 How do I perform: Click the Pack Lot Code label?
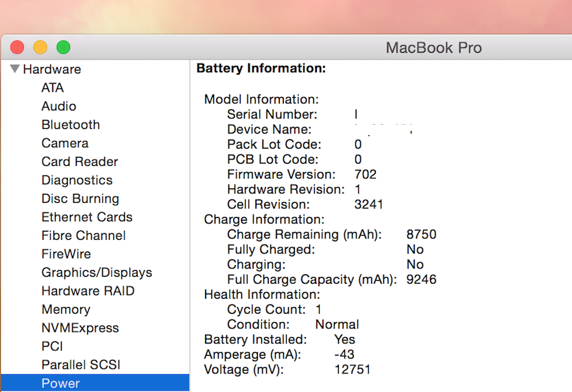coord(274,144)
